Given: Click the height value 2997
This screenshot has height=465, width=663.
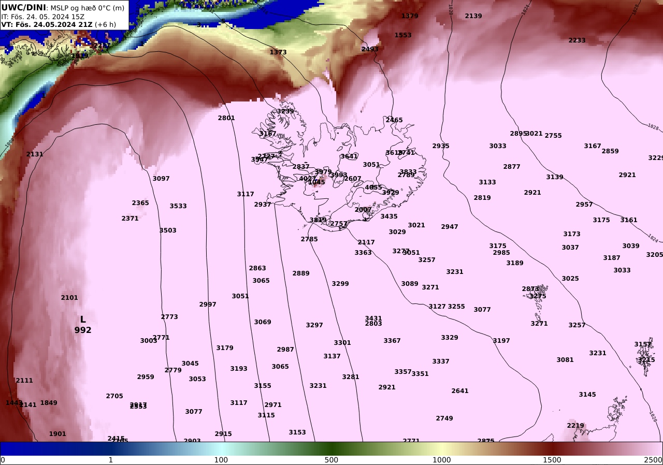Looking at the screenshot, I should (208, 304).
